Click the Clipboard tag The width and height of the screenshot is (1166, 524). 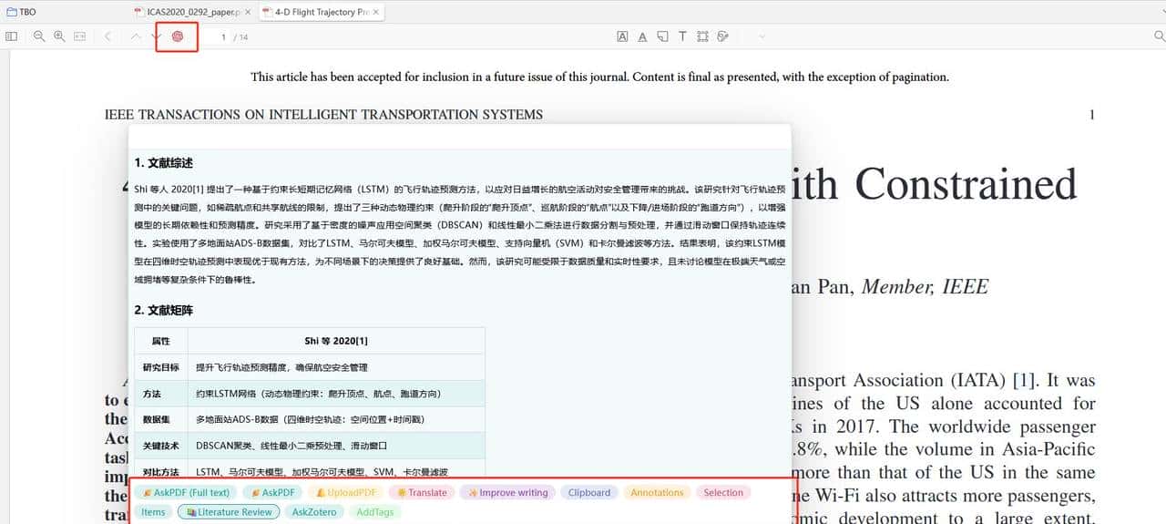589,492
